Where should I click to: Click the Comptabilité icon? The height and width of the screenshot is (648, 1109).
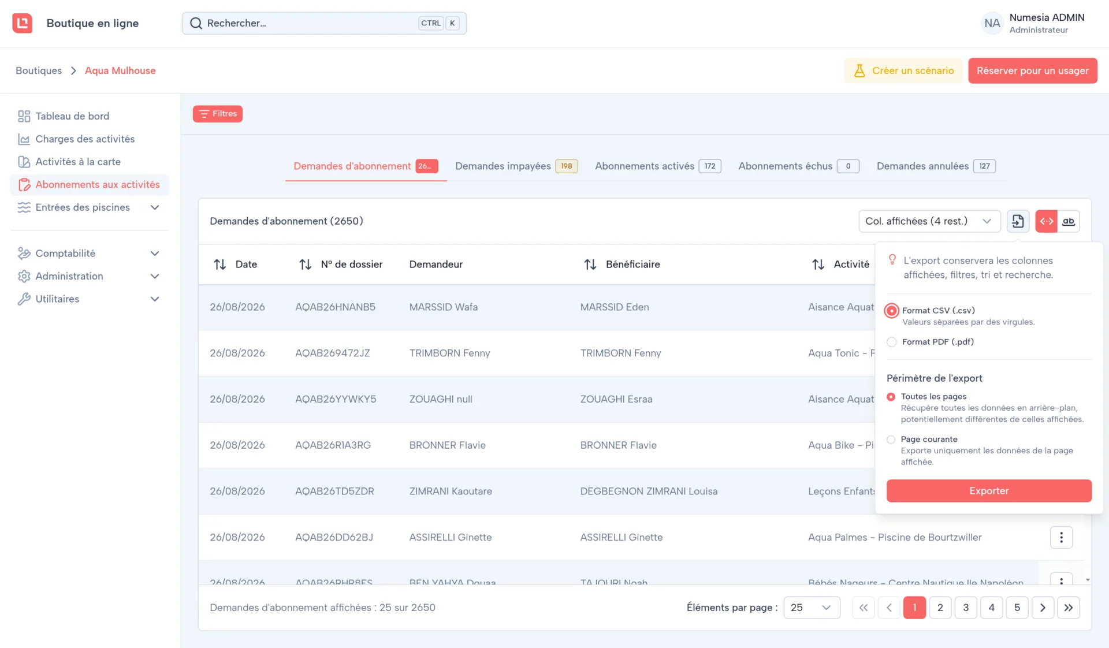(24, 254)
